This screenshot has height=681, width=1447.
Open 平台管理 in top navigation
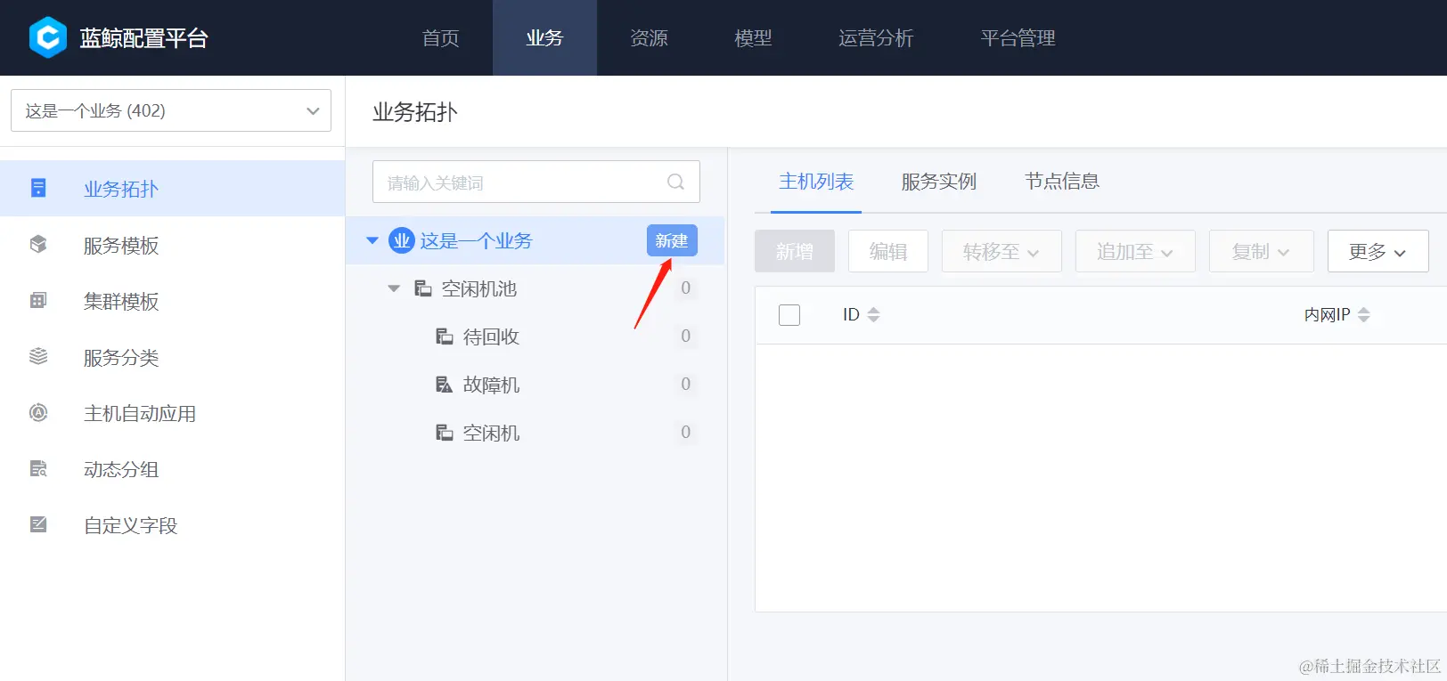coord(1018,37)
